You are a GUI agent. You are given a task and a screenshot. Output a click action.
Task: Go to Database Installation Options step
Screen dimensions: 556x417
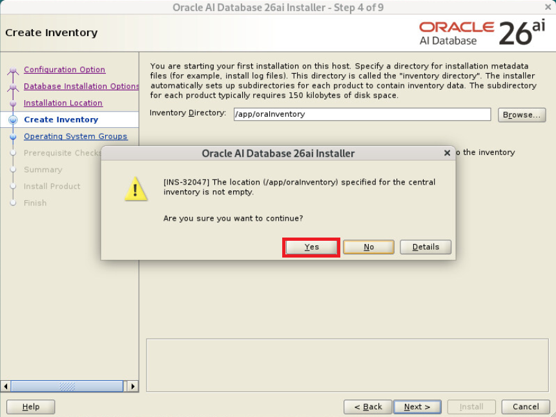coord(81,86)
